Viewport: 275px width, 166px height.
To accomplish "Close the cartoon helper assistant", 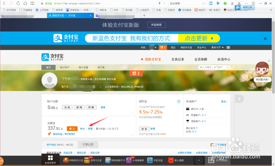I will pyautogui.click(x=269, y=61).
